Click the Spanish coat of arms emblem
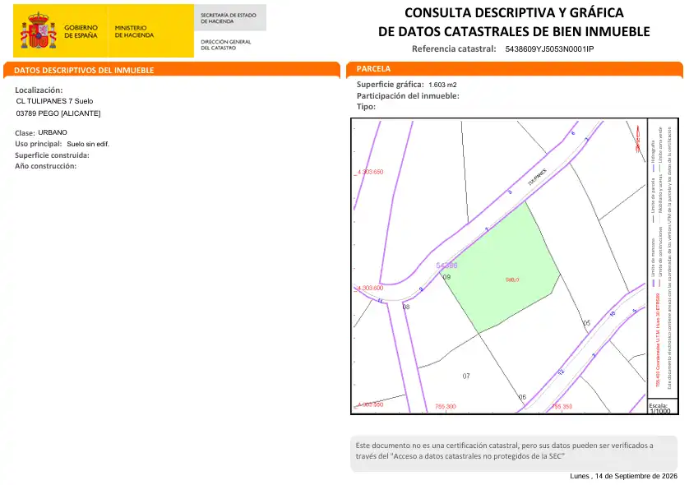 [x=38, y=30]
